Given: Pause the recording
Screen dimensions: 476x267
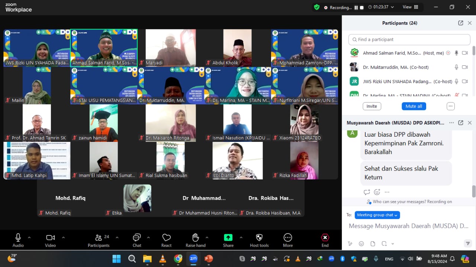Looking at the screenshot, I should pos(356,7).
